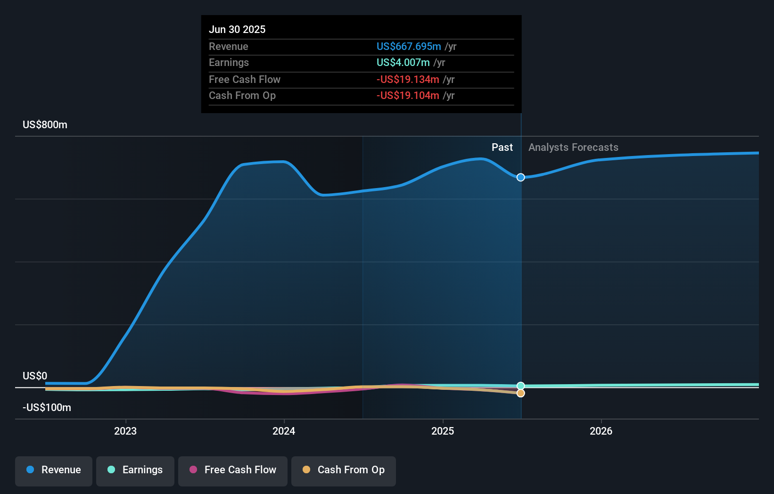Select the pink Free Cash Flow legend dot

coord(193,470)
